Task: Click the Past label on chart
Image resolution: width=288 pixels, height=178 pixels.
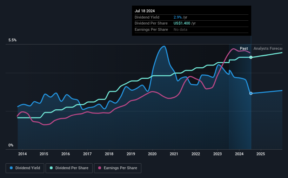Action: click(x=244, y=48)
